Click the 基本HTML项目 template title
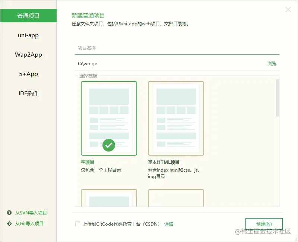This screenshot has width=298, height=242. (164, 162)
